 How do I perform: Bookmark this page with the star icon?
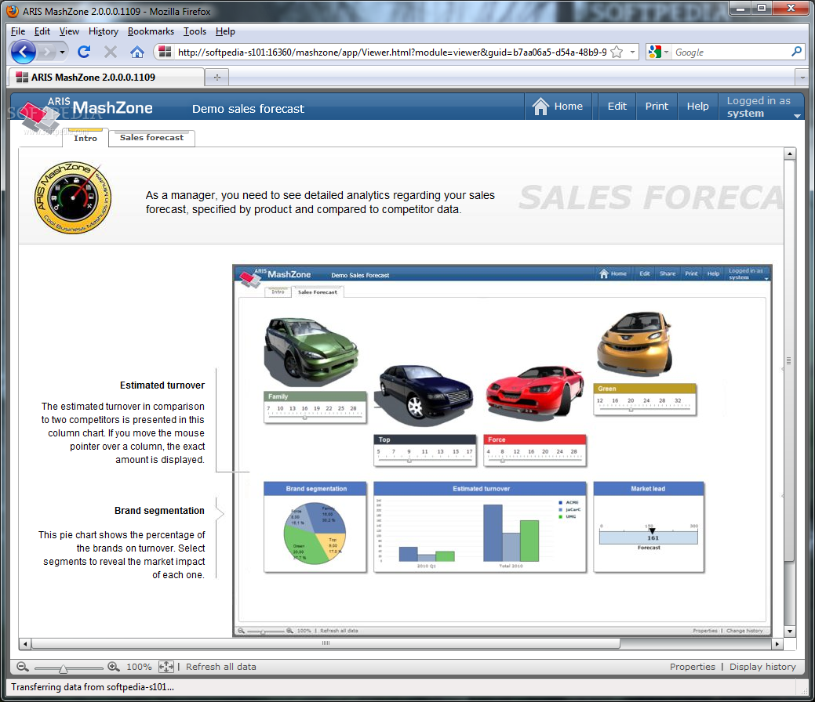point(617,52)
